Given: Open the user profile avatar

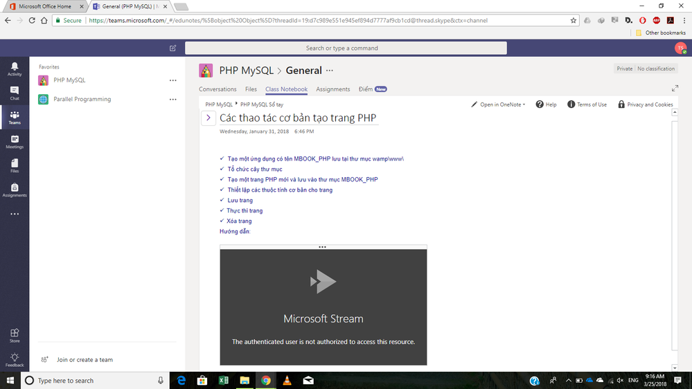Looking at the screenshot, I should coord(680,48).
